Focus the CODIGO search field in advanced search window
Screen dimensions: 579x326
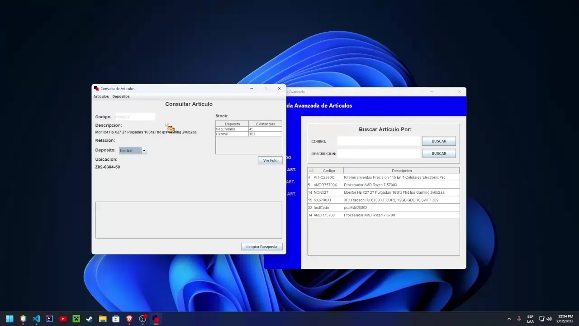(379, 141)
